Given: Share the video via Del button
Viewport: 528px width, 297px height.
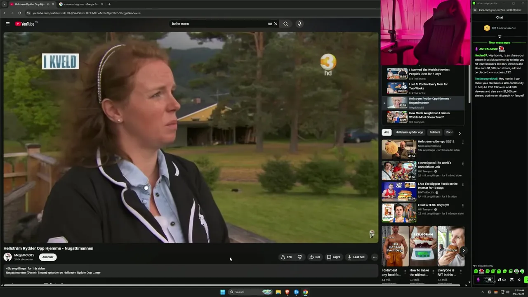Looking at the screenshot, I should [315, 257].
